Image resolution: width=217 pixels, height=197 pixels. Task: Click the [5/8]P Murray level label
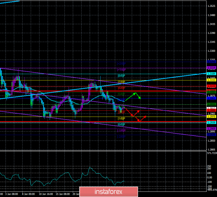121,94
